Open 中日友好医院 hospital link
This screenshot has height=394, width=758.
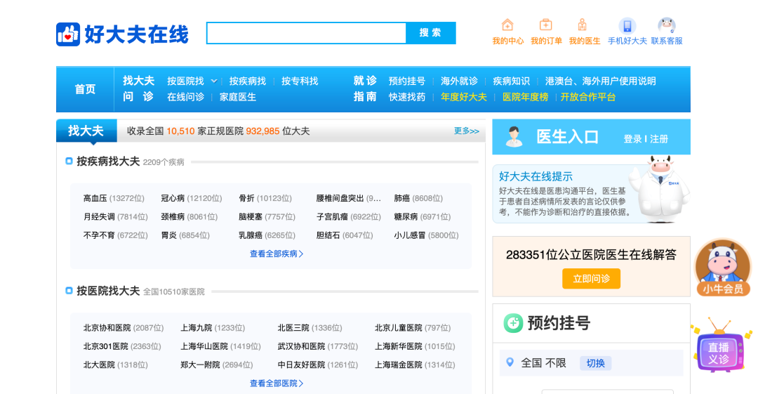pyautogui.click(x=301, y=365)
